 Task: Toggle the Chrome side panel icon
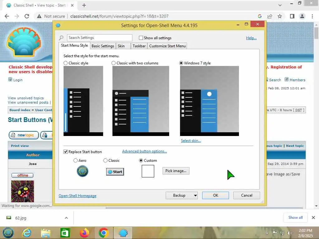coord(292,16)
